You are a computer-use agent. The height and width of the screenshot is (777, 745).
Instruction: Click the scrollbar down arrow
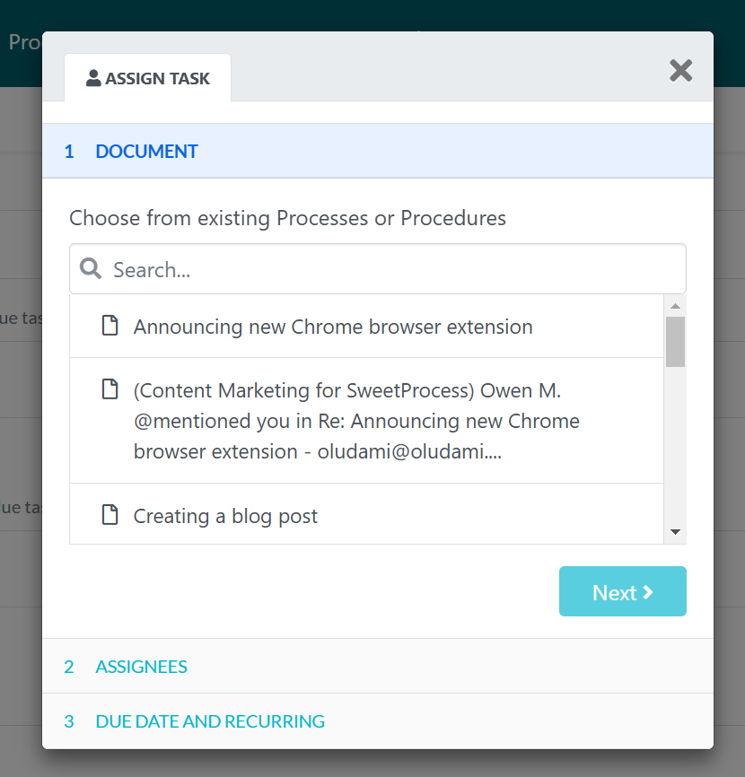tap(676, 532)
